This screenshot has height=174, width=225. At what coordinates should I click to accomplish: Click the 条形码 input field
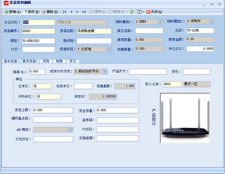(118, 120)
